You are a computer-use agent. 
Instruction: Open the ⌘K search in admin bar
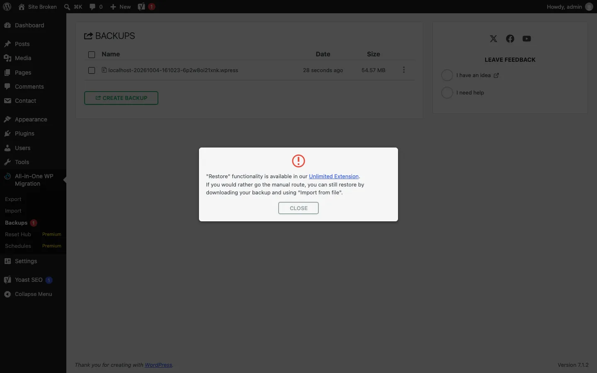(x=73, y=7)
